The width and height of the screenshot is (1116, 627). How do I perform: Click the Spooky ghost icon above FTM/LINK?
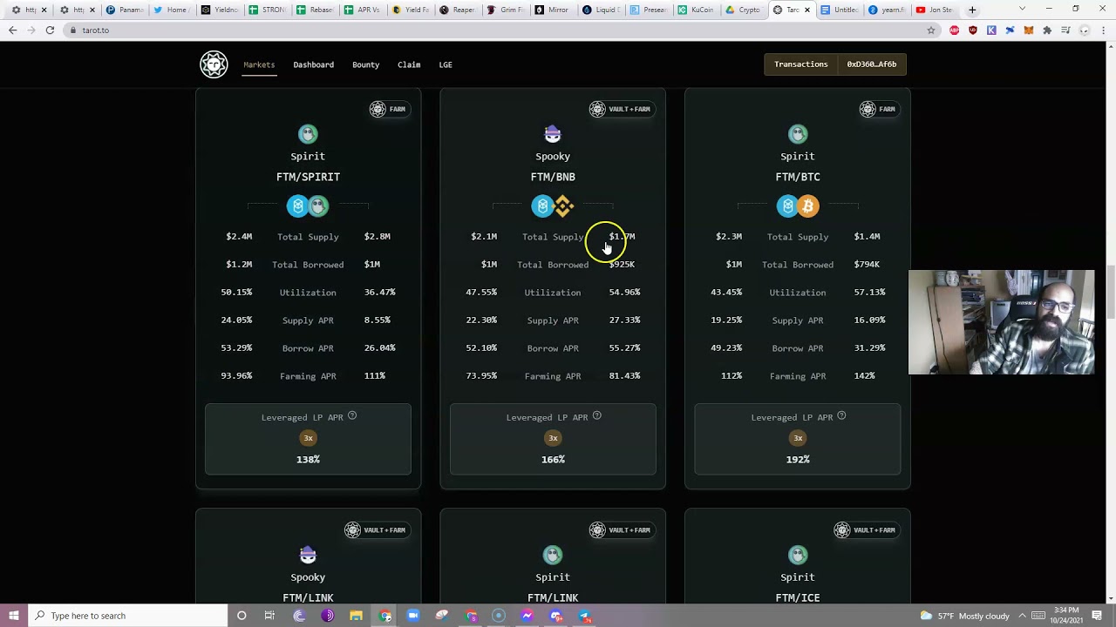308,555
